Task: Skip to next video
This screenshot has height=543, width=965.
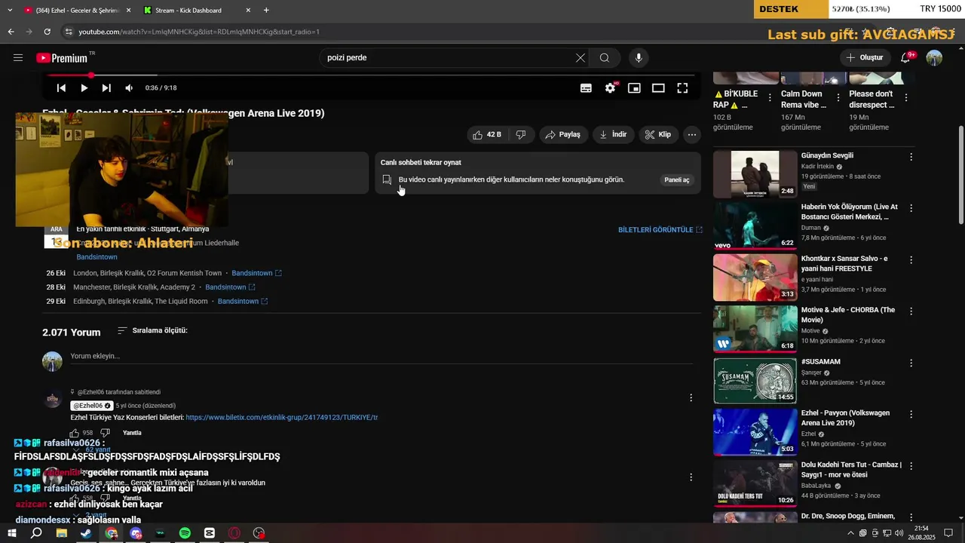Action: [106, 88]
